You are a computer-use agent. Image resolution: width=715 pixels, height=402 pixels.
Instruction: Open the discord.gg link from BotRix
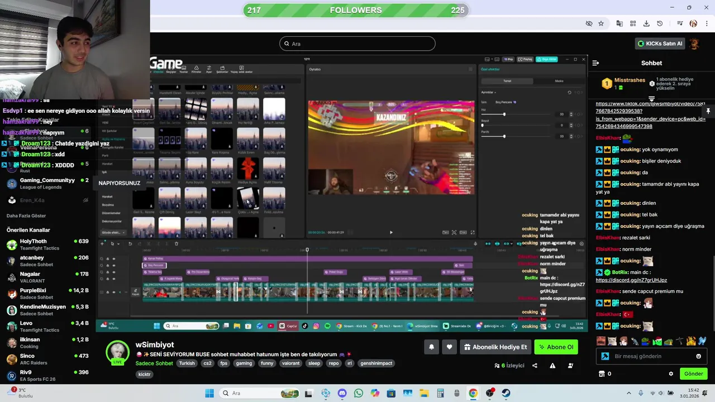[631, 280]
